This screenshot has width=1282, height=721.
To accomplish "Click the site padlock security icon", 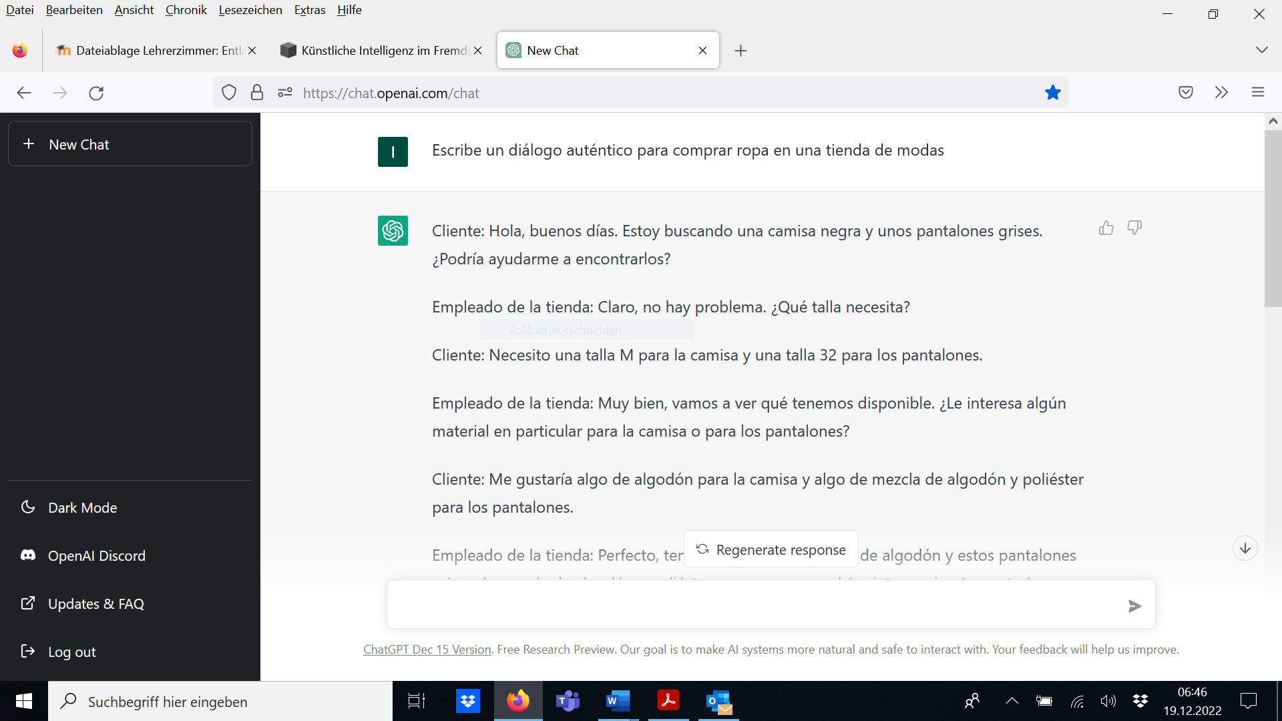I will (257, 93).
